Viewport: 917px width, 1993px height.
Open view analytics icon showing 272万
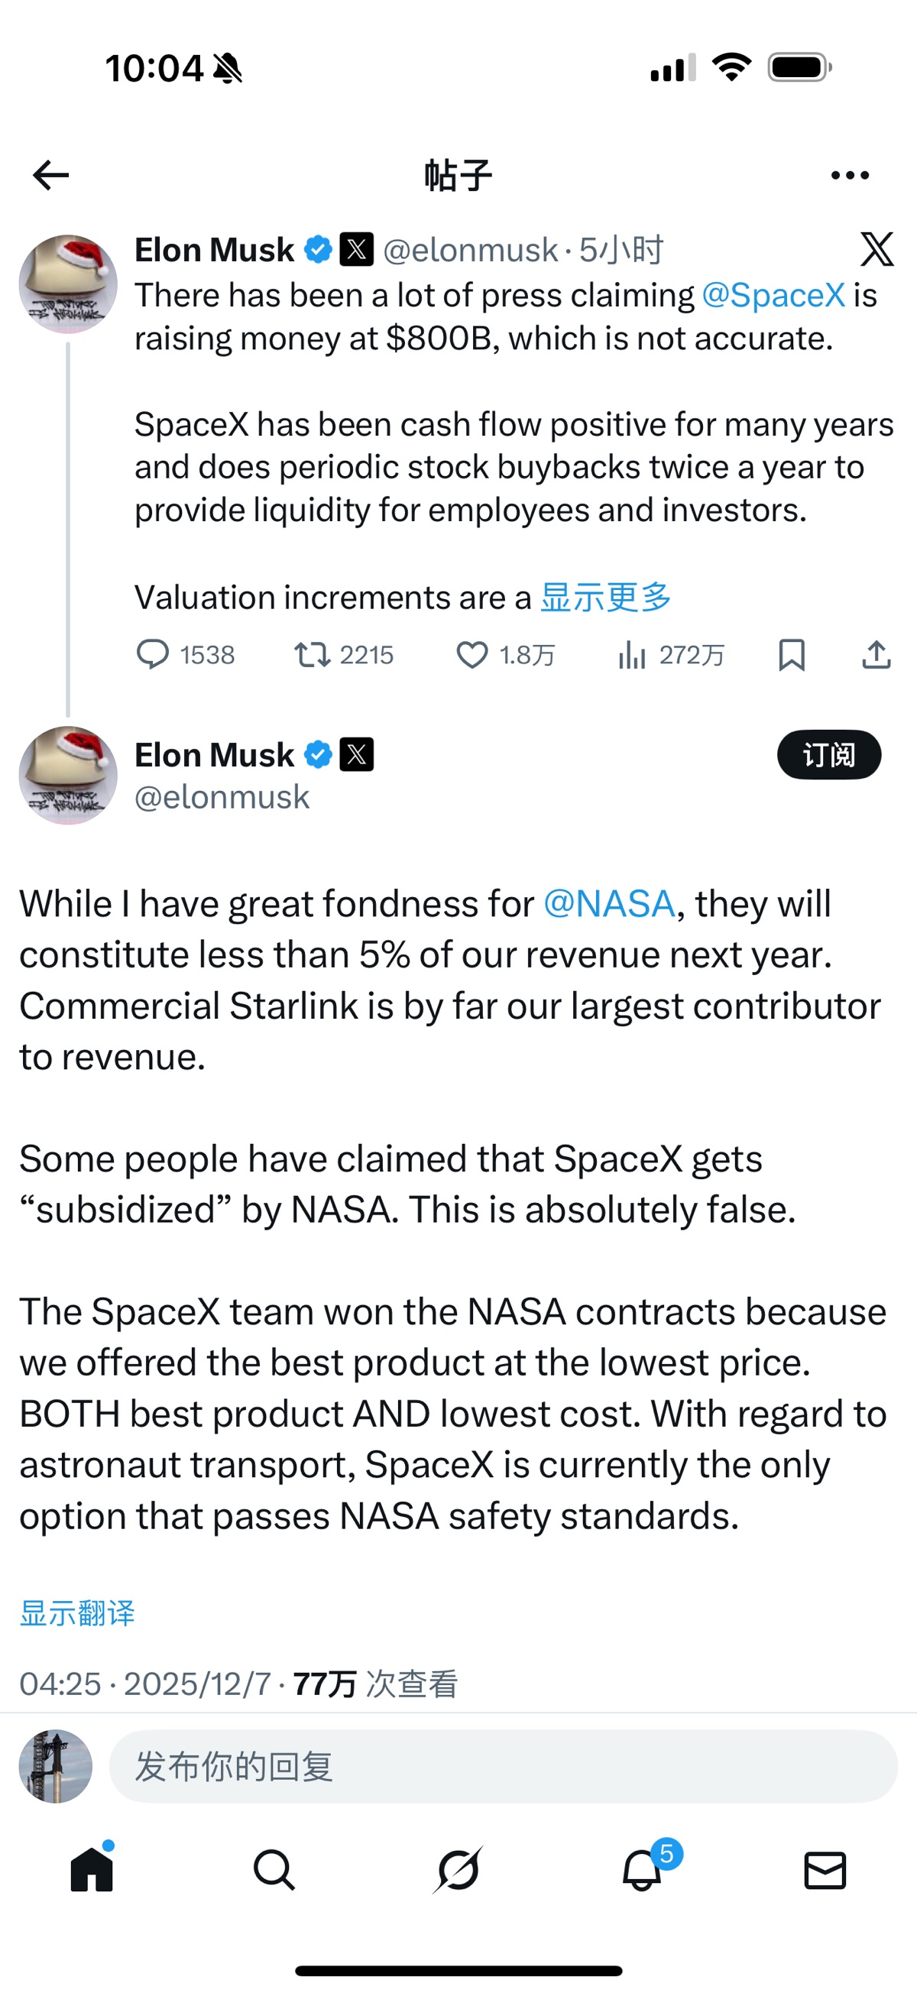coord(631,655)
